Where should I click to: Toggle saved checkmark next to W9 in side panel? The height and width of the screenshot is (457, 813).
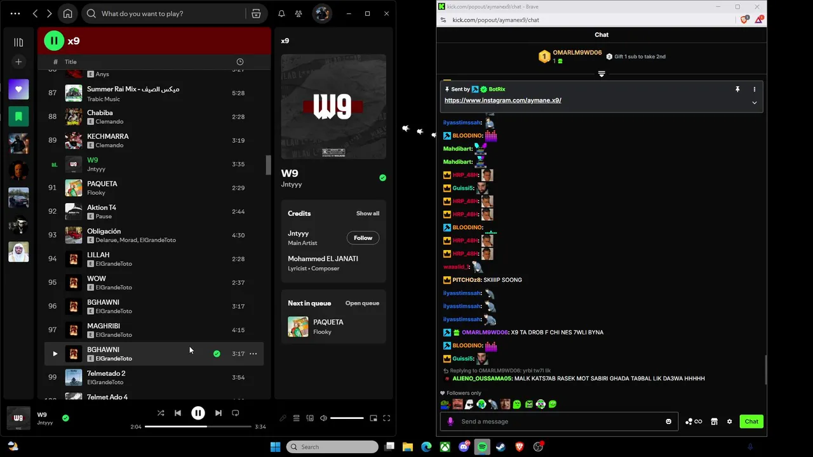click(382, 178)
